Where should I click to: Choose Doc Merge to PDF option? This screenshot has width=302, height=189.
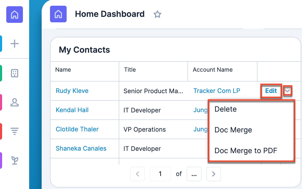pos(246,150)
